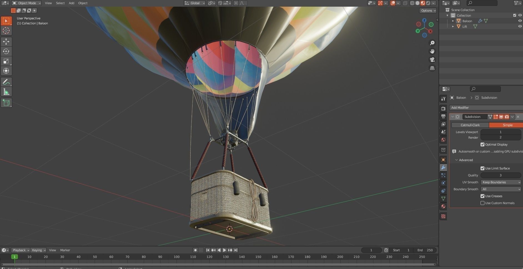The height and width of the screenshot is (269, 523).
Task: Remove the Subdivision modifier with X
Action: (518, 117)
